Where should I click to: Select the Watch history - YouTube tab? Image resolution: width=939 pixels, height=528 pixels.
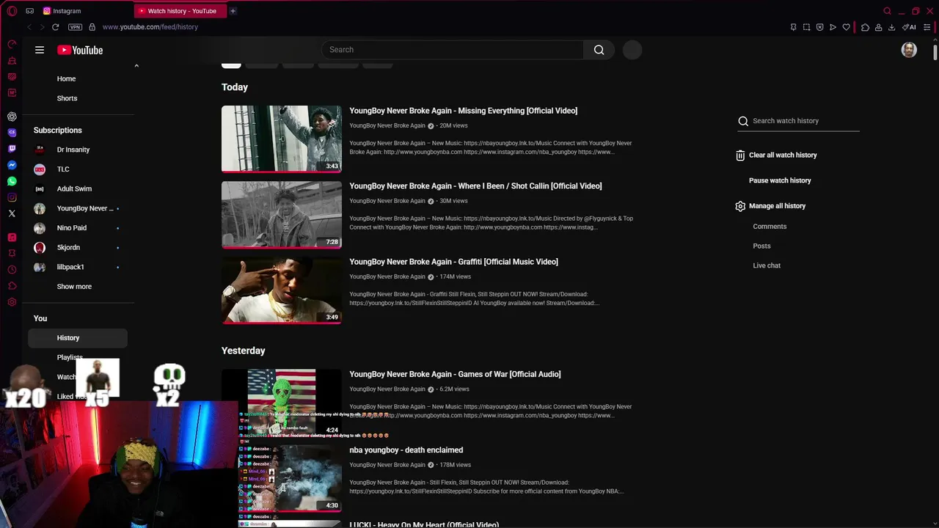pyautogui.click(x=180, y=11)
